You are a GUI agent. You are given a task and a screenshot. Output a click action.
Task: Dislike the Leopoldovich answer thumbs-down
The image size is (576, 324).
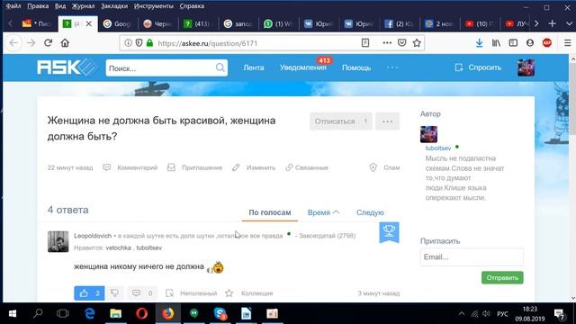pos(115,293)
